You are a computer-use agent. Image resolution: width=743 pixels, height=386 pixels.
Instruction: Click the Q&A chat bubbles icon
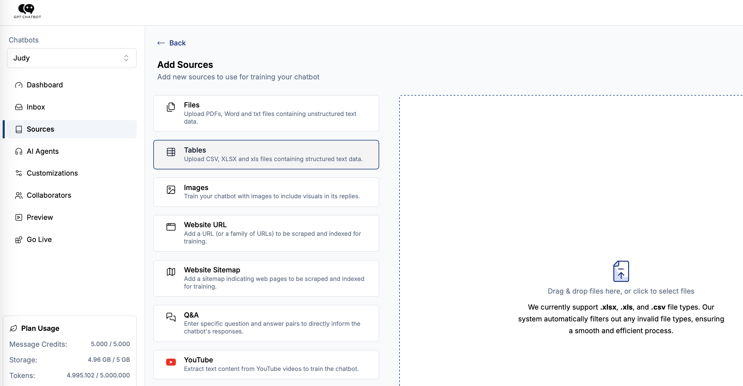click(x=171, y=317)
